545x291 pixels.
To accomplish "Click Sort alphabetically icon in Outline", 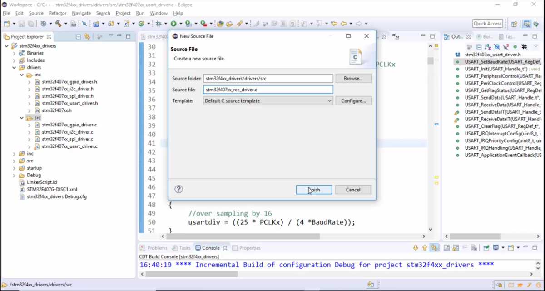I will pos(488,46).
